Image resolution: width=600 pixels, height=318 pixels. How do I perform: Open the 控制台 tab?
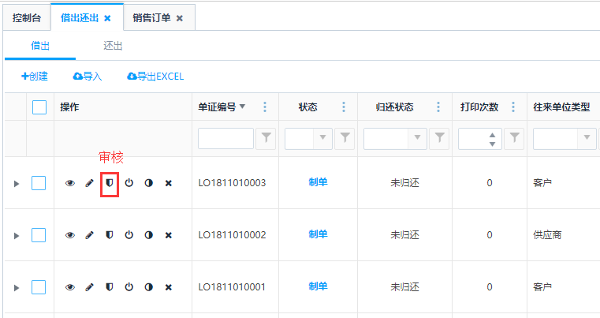point(26,17)
